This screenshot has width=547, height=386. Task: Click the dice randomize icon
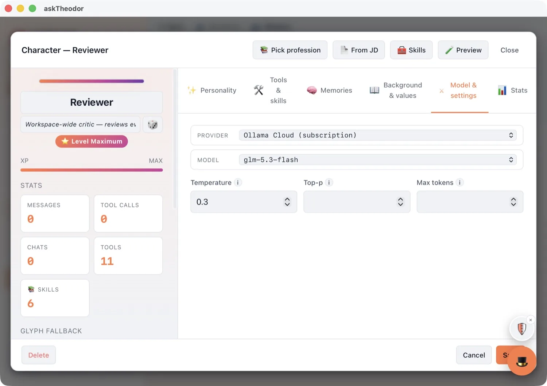tap(153, 125)
